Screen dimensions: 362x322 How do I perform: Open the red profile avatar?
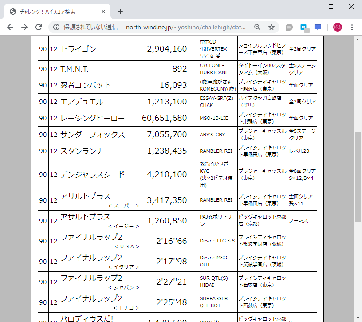[x=337, y=27]
